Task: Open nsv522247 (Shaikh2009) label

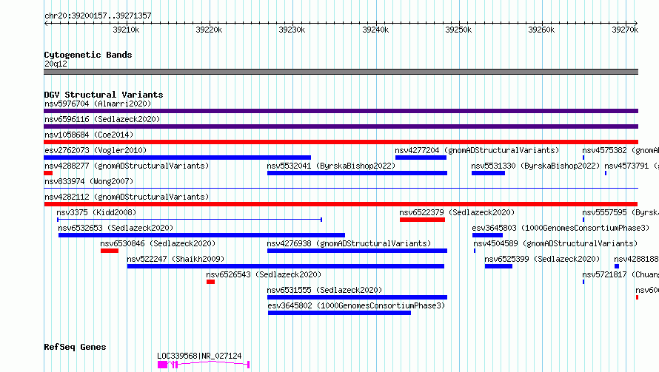Action: click(175, 259)
